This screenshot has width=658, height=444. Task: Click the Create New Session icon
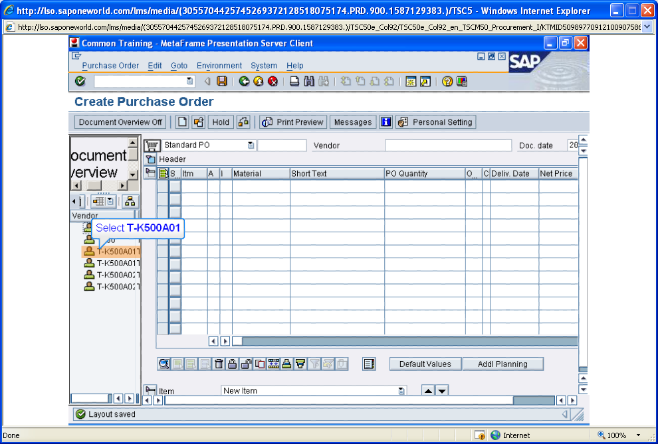(x=411, y=81)
